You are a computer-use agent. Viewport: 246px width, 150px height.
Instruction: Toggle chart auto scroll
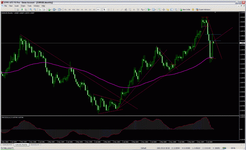(40, 9)
